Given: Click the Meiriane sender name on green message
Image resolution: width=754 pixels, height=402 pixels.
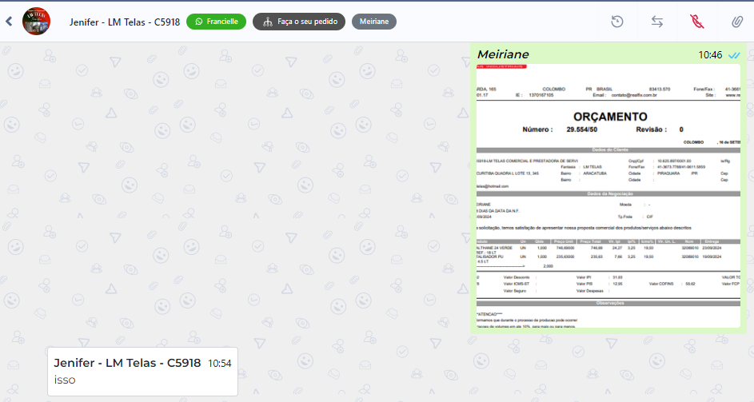Looking at the screenshot, I should point(504,54).
